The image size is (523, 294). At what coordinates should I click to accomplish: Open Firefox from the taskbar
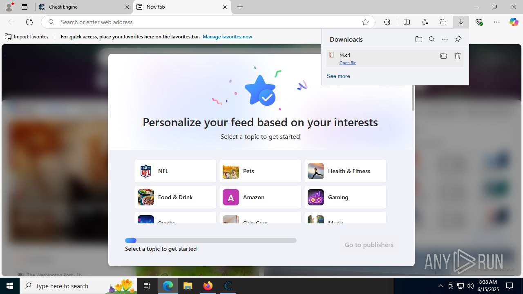208,286
